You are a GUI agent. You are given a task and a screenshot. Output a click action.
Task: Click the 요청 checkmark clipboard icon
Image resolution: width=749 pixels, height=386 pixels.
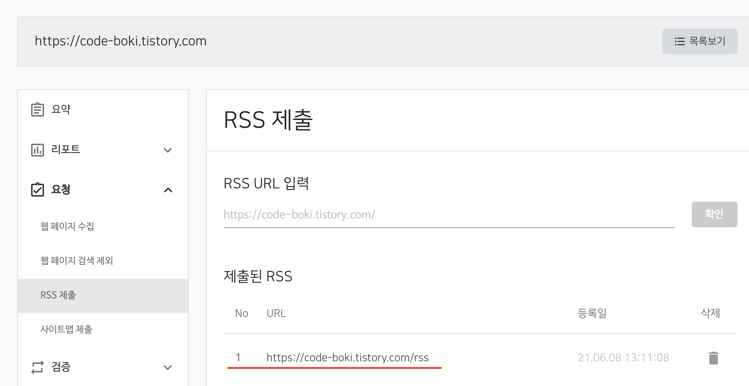(x=38, y=190)
